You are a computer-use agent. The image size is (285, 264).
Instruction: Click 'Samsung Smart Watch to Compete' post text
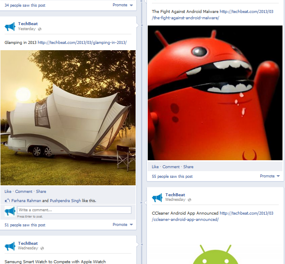55,261
